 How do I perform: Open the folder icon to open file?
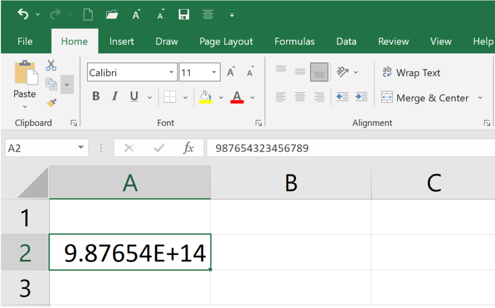coord(112,14)
